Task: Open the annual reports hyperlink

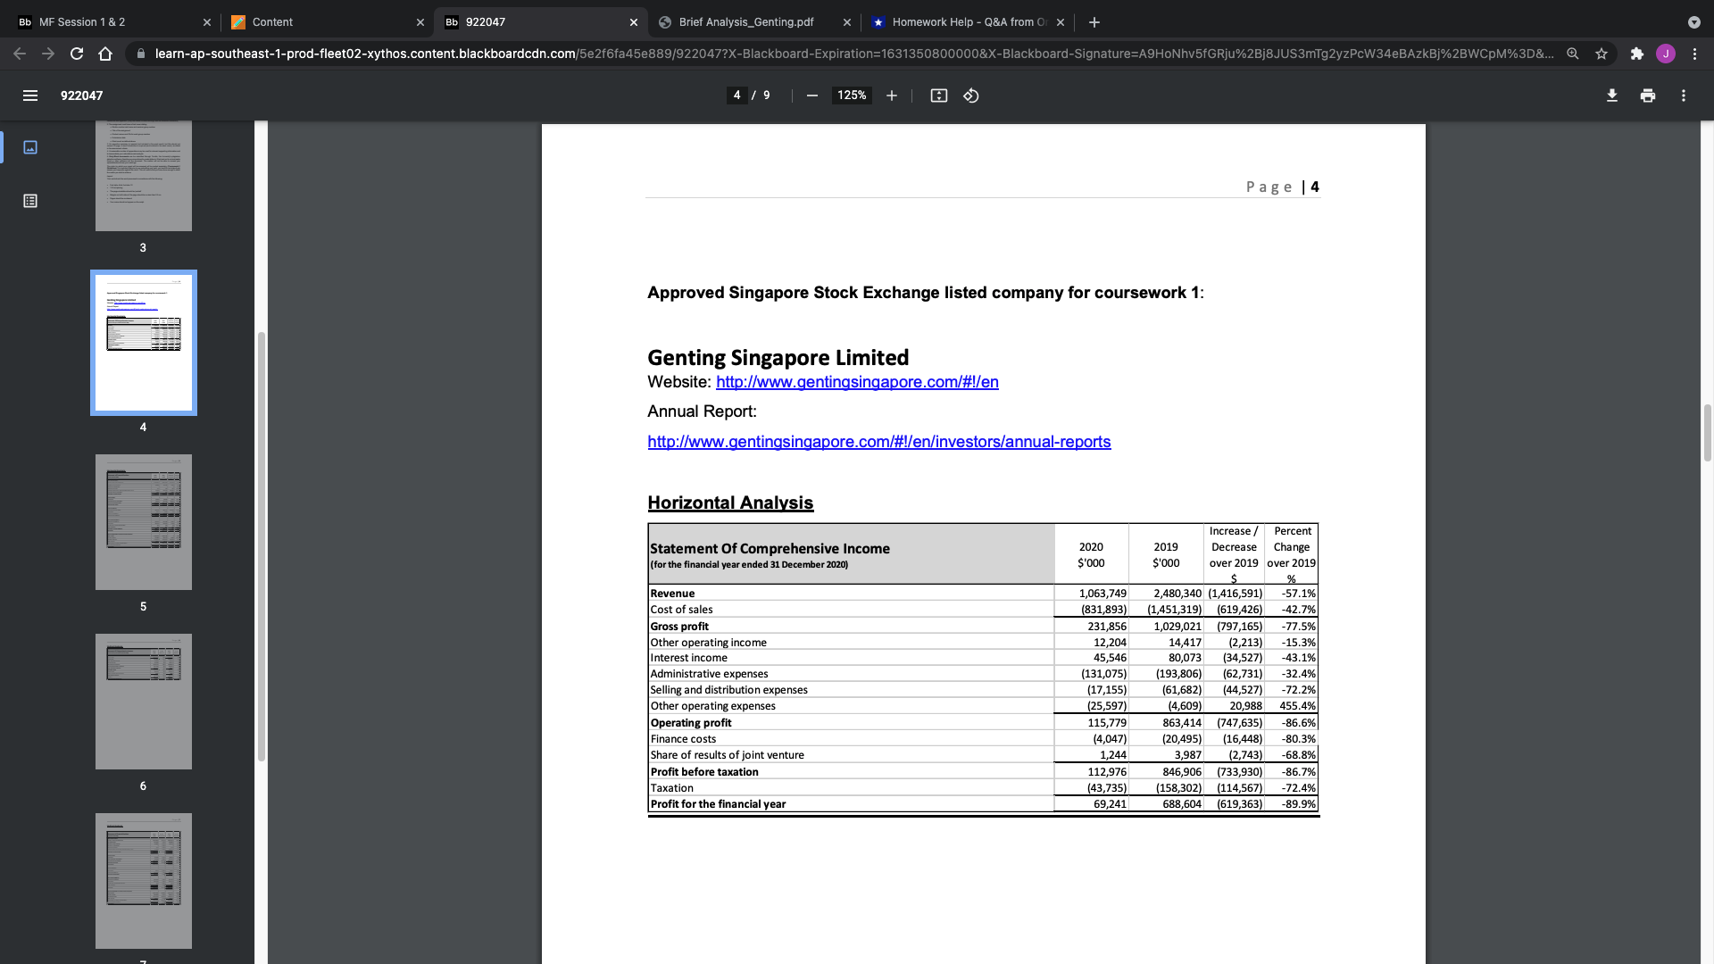Action: (878, 441)
